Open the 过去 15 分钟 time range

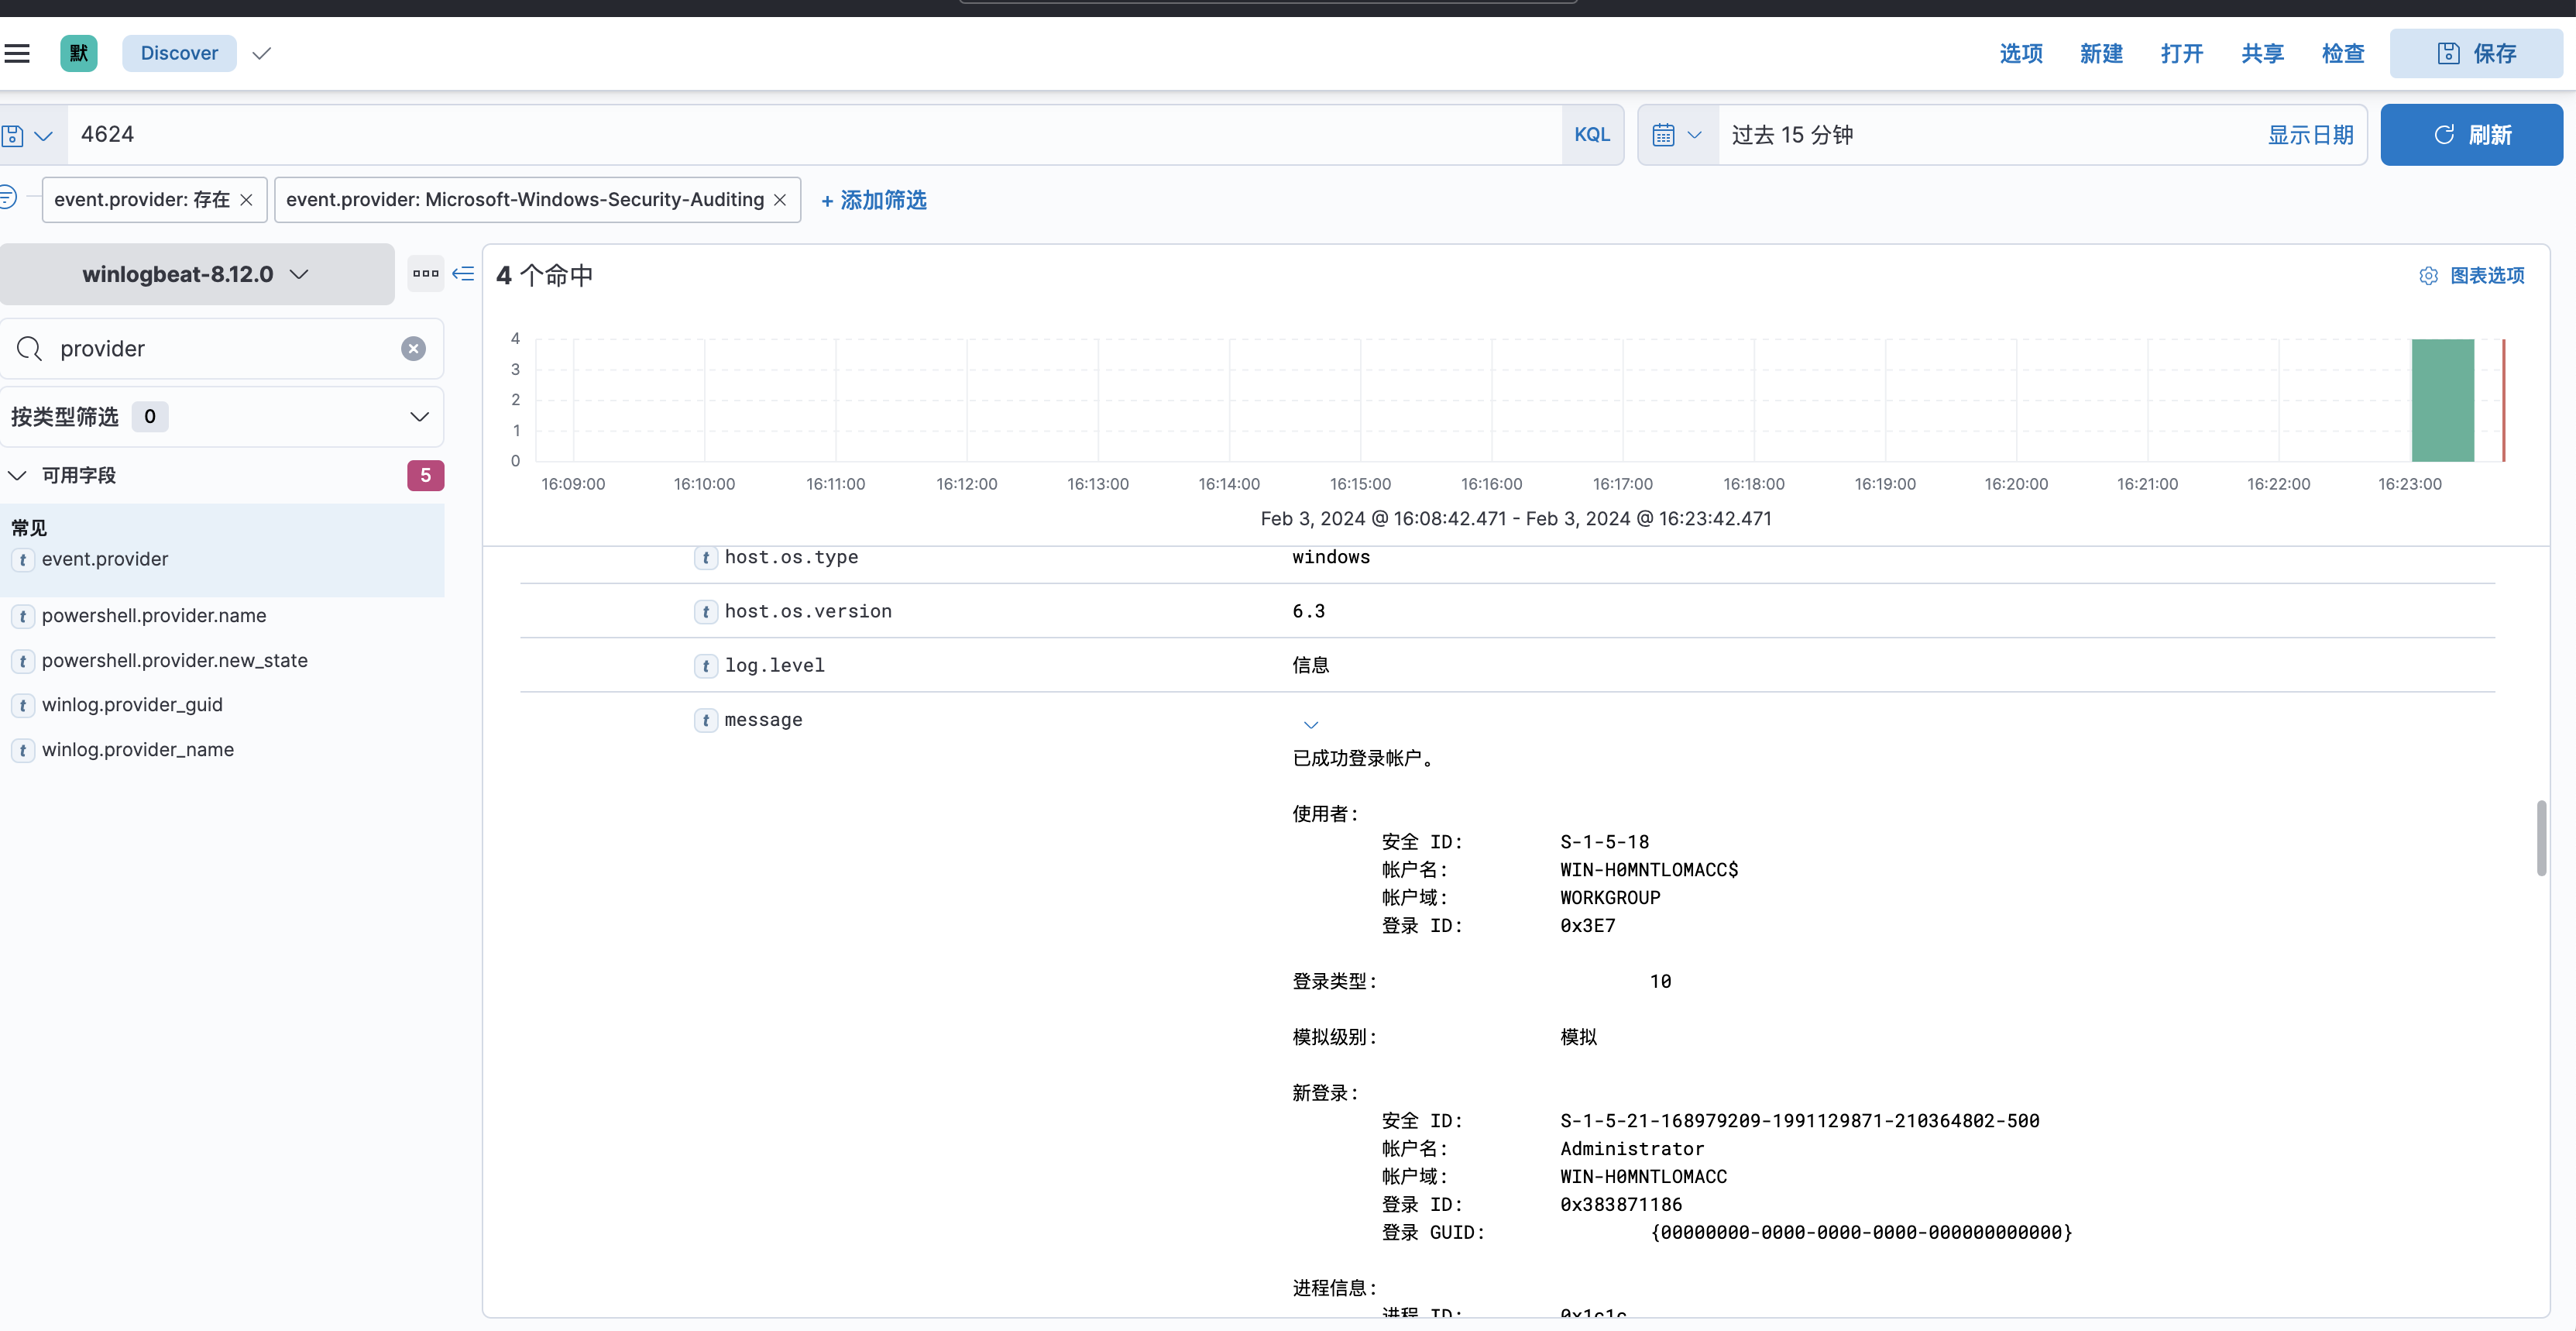point(1792,135)
